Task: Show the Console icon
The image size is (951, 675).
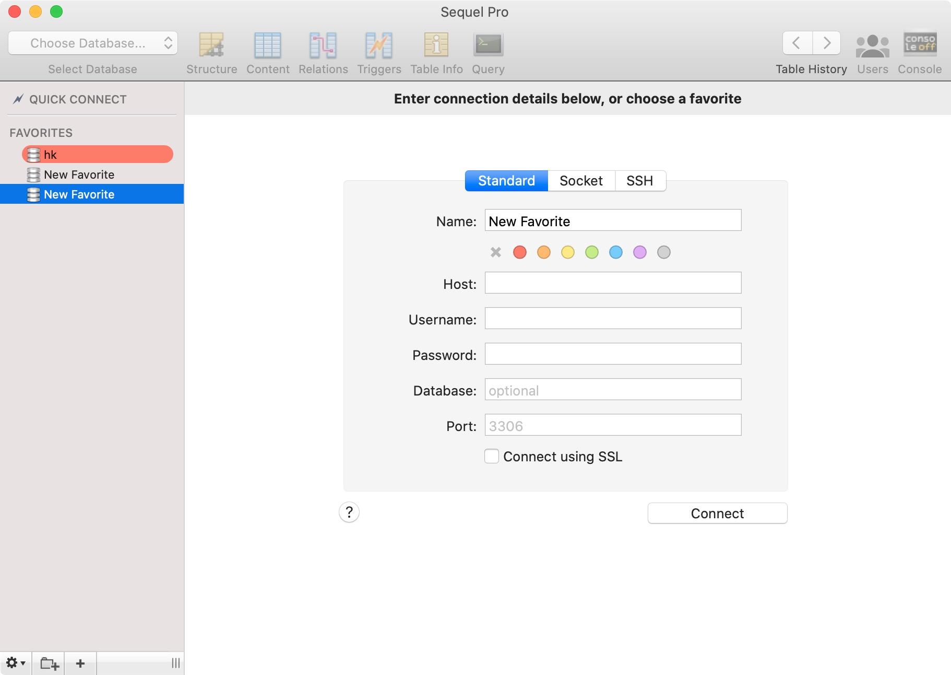Action: pyautogui.click(x=920, y=43)
